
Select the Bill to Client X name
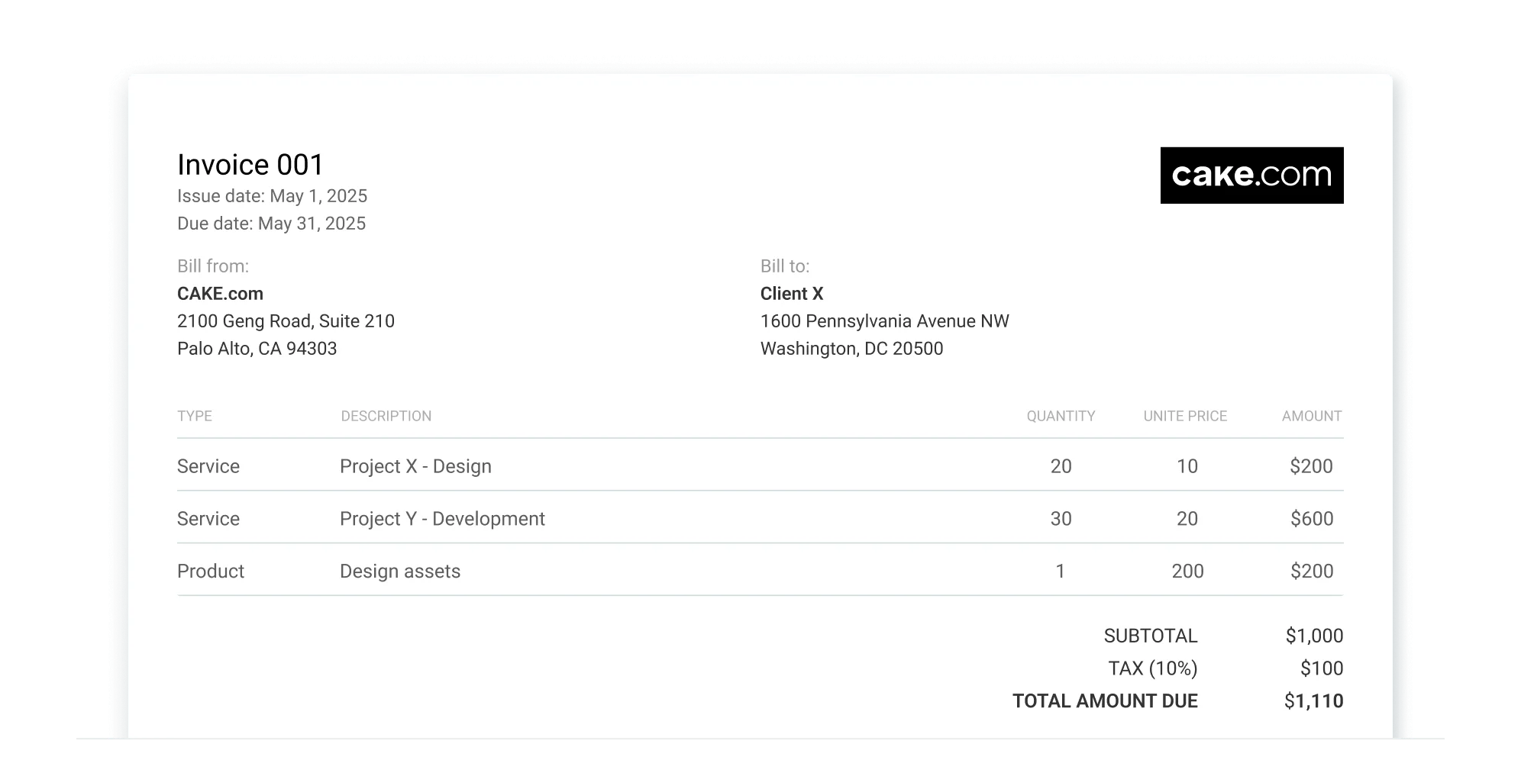point(792,293)
